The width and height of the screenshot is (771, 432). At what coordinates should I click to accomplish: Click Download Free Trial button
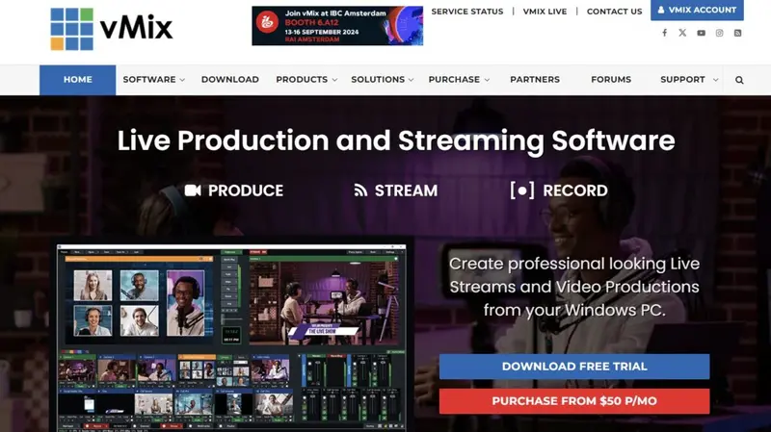(x=573, y=367)
